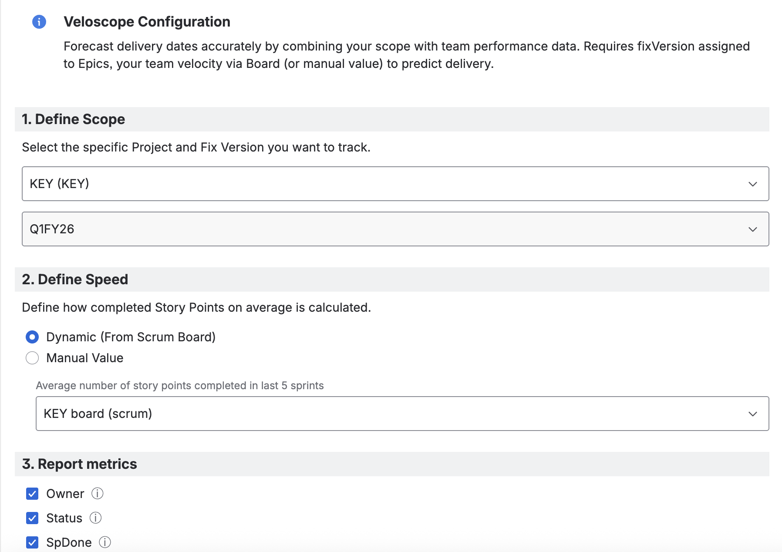
Task: Click the Manual Value label text
Action: pyautogui.click(x=85, y=358)
